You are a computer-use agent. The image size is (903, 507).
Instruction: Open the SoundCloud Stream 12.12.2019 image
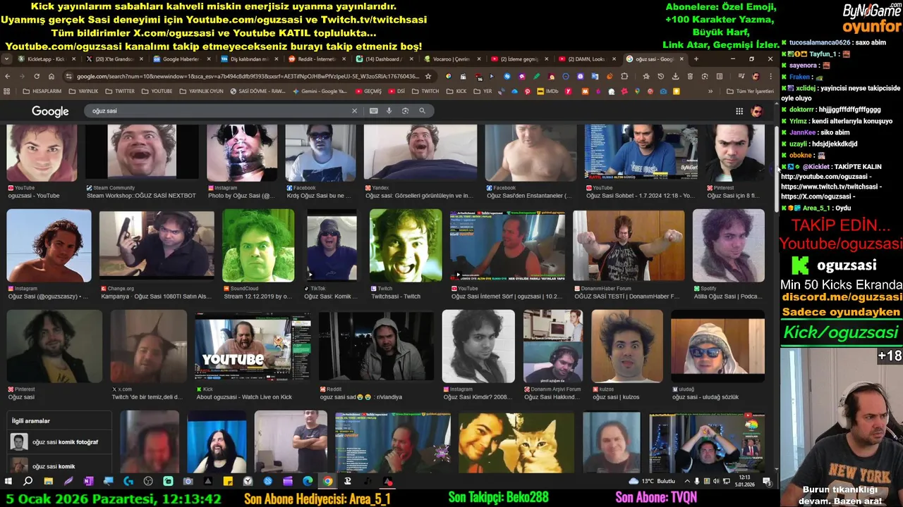pos(258,254)
